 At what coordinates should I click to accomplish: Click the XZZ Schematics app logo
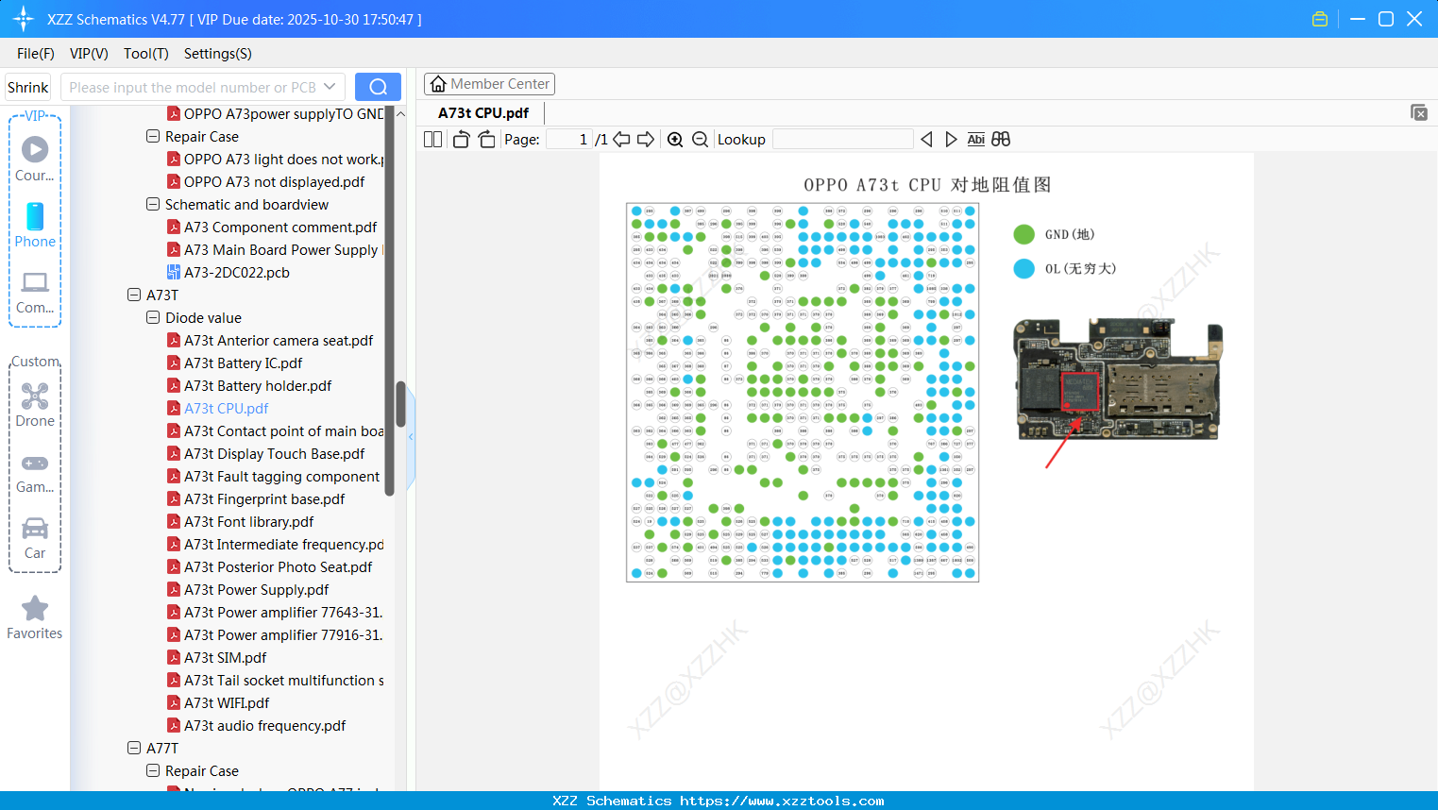pos(23,19)
